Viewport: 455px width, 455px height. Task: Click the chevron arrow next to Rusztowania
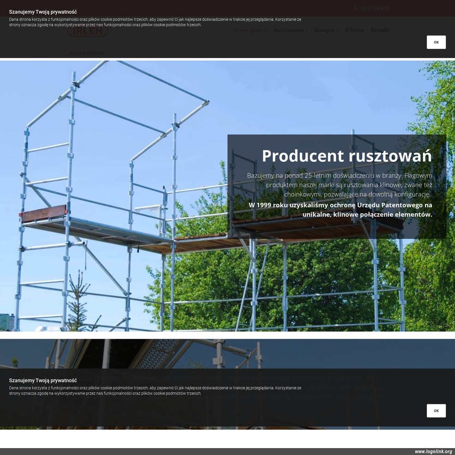click(307, 30)
